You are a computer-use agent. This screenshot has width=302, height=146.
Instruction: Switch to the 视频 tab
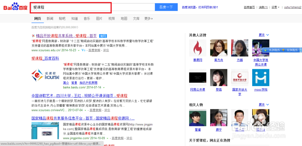point(111,19)
